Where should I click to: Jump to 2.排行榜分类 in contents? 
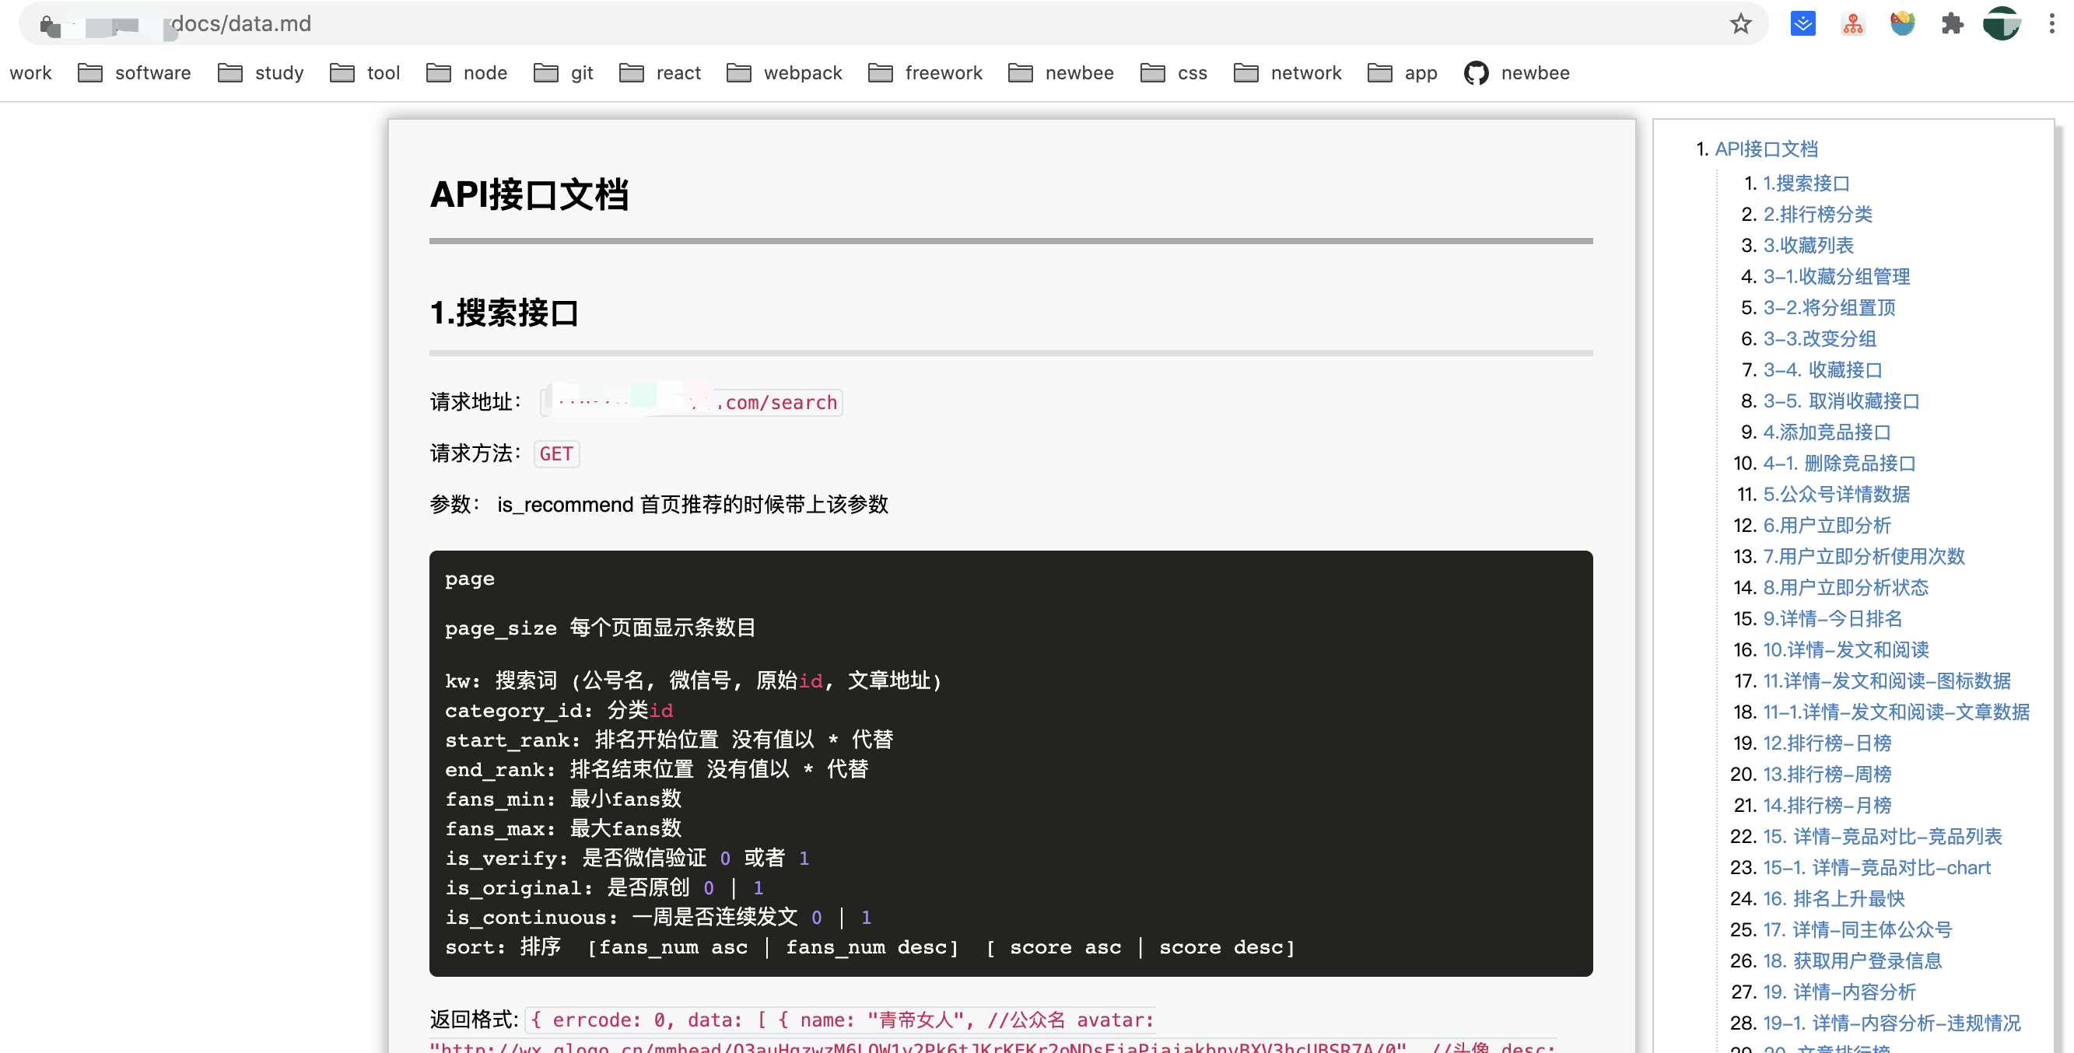[1817, 214]
